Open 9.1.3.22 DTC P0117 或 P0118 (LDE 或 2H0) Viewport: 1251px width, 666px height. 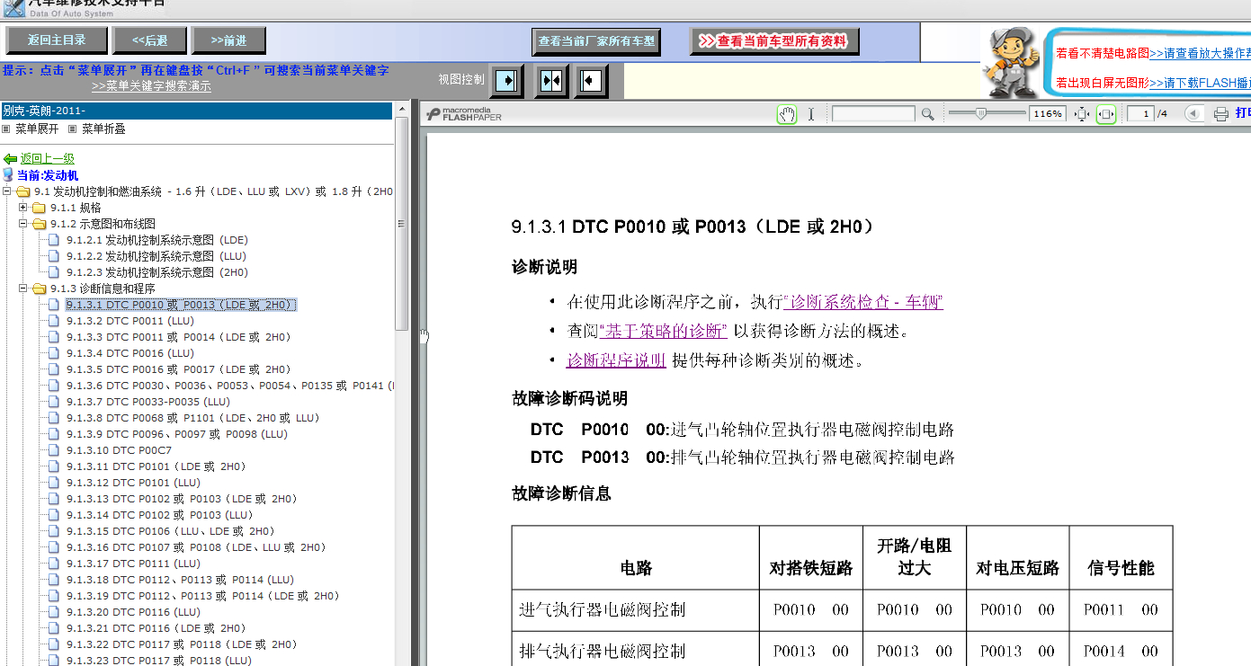tap(182, 644)
